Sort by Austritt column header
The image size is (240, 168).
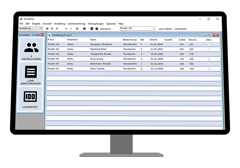168,40
